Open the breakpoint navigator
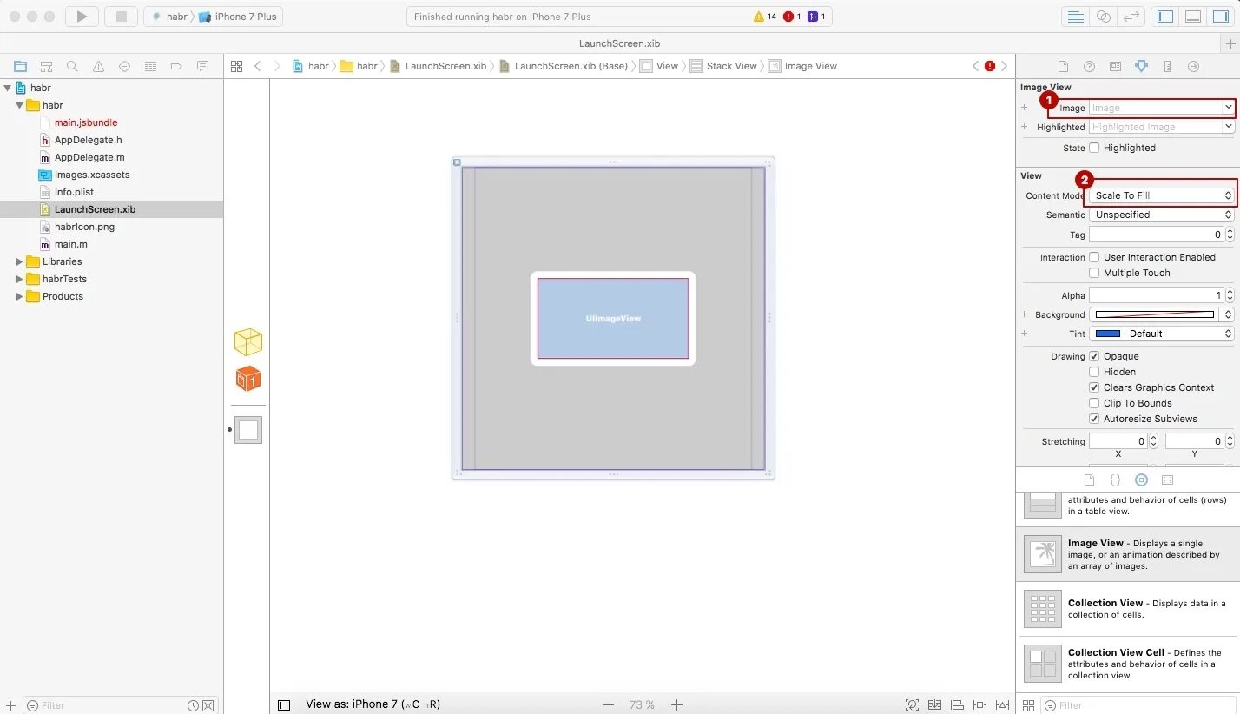 [x=176, y=66]
